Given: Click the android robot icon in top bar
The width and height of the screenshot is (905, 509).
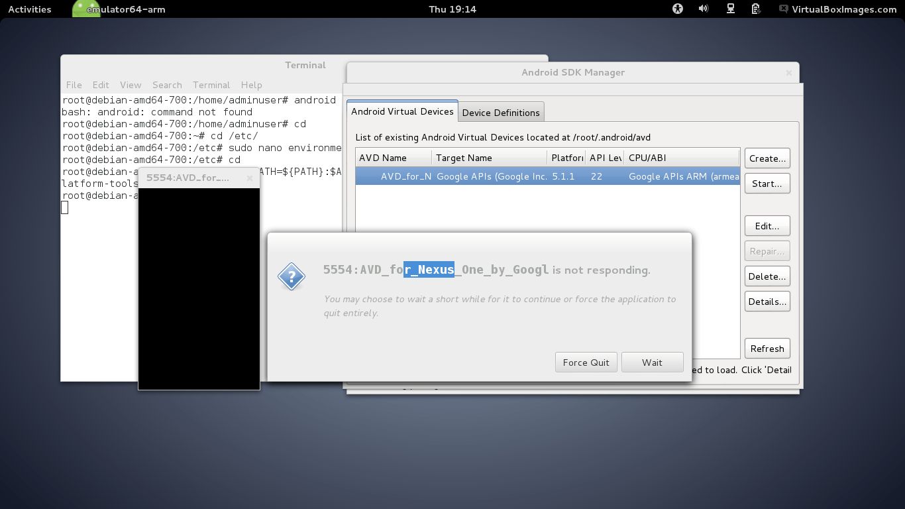Looking at the screenshot, I should [85, 9].
